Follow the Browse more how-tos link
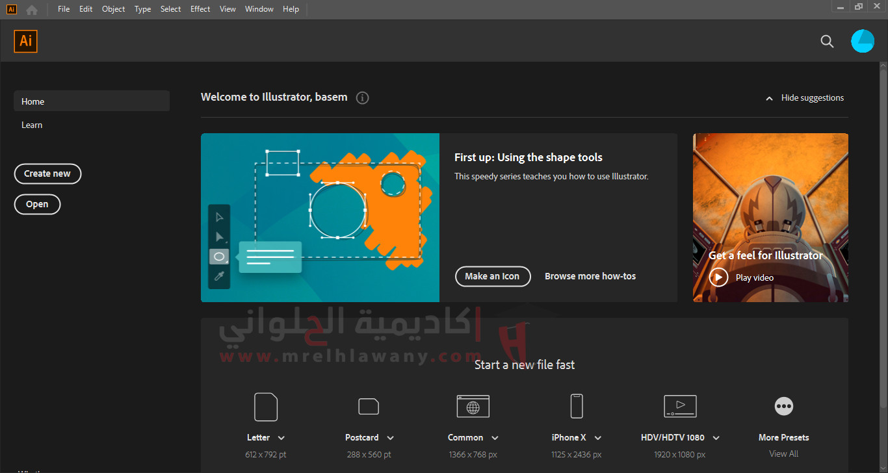 [x=590, y=276]
